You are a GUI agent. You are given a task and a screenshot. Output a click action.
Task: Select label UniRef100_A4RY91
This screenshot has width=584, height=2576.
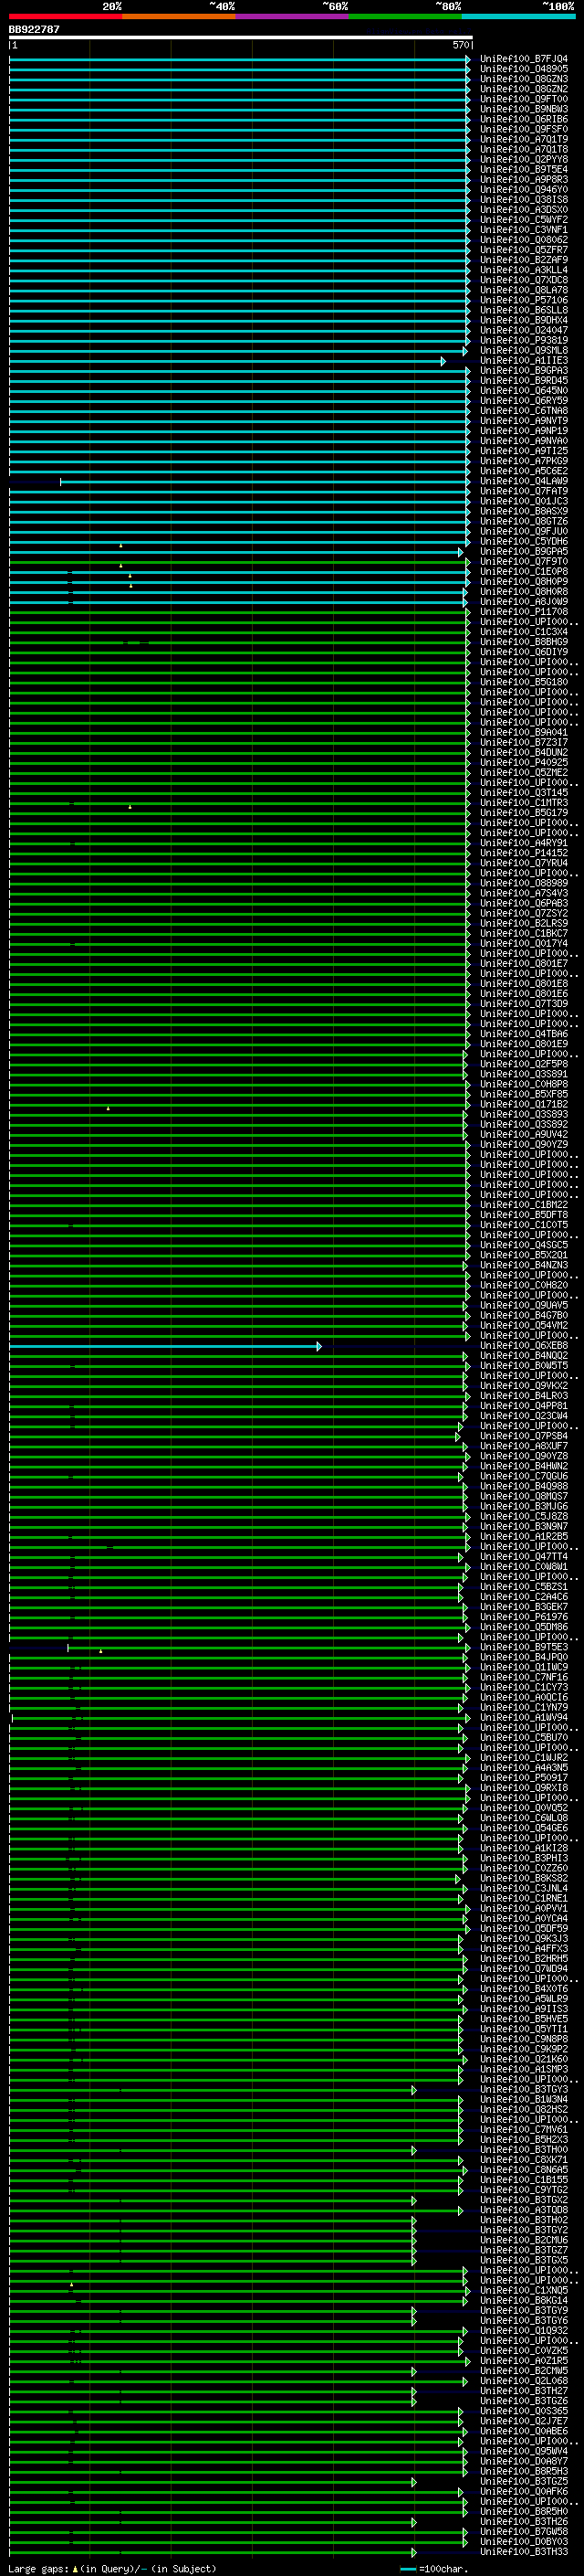524,843
